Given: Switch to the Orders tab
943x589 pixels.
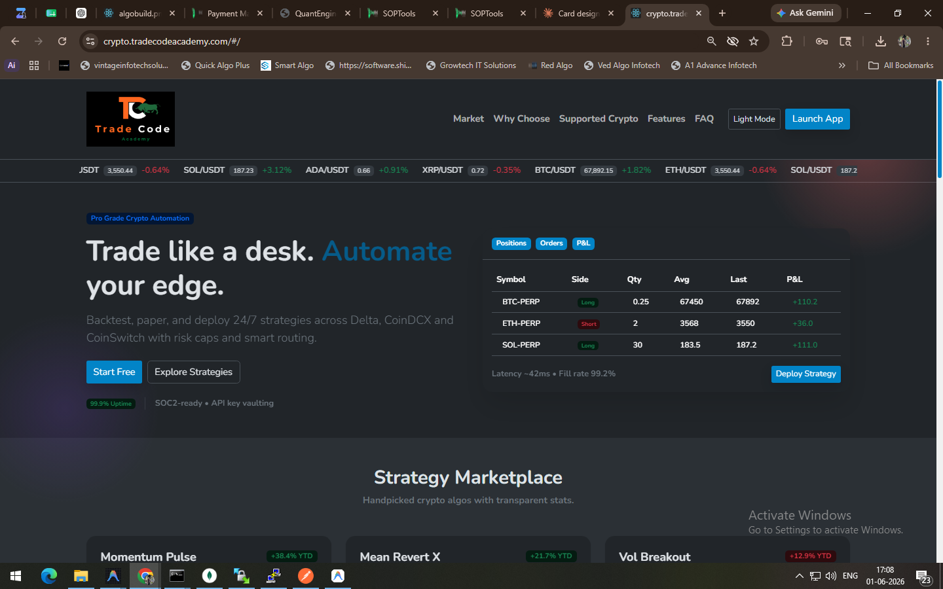Looking at the screenshot, I should click(x=551, y=243).
